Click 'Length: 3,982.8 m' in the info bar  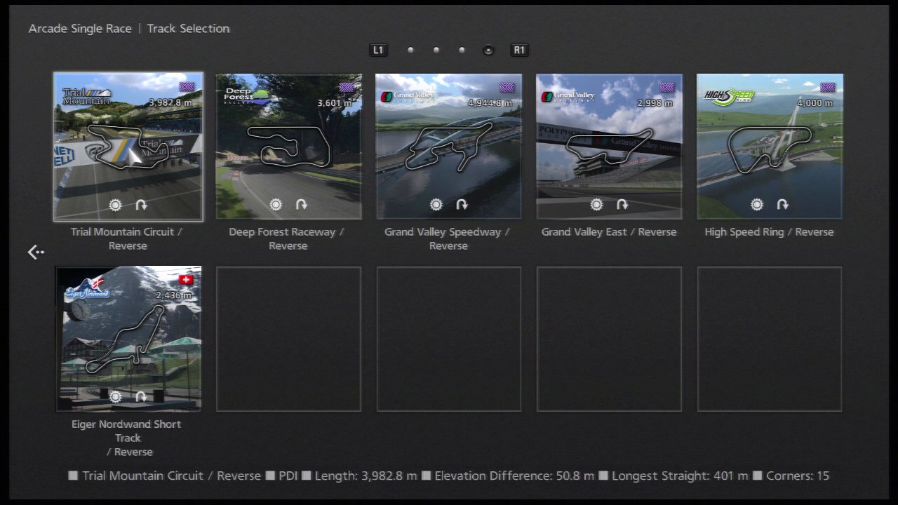(366, 476)
